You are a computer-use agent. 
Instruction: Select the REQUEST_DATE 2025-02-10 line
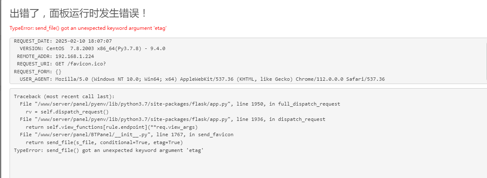click(63, 41)
